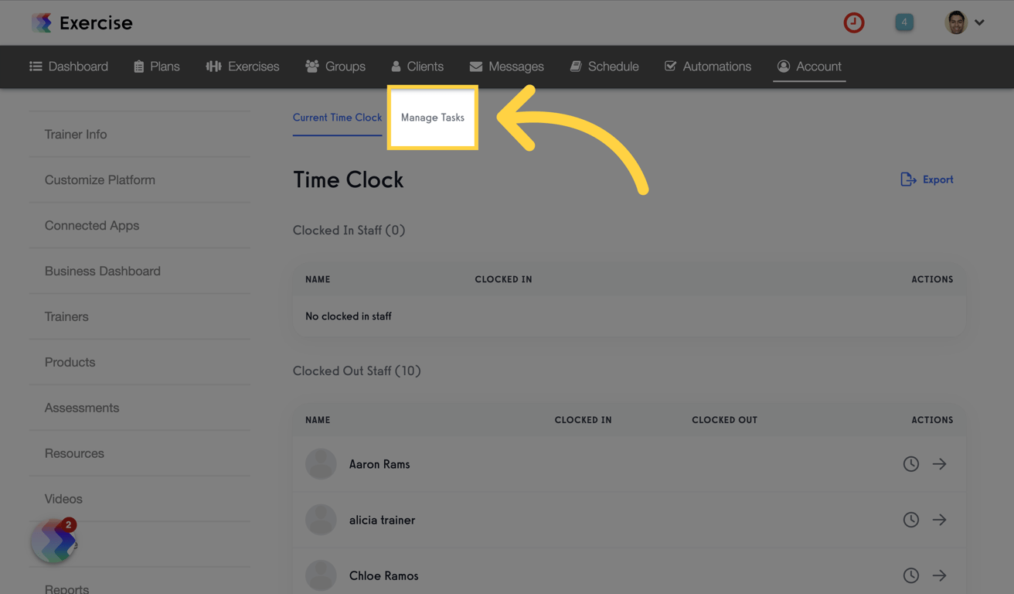Click the Export link
Viewport: 1014px width, 594px height.
[927, 179]
